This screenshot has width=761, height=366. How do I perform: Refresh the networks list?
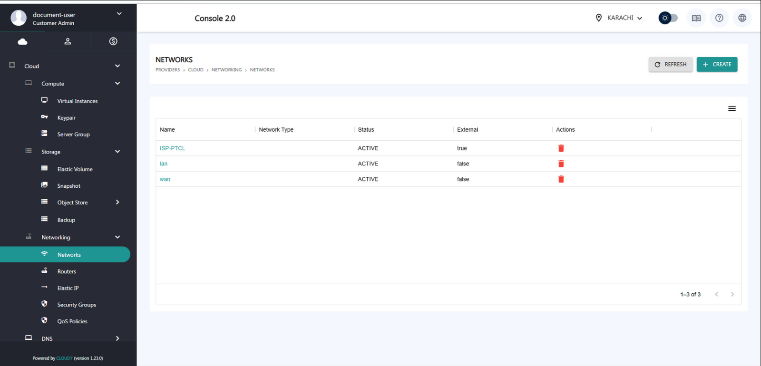coord(670,64)
